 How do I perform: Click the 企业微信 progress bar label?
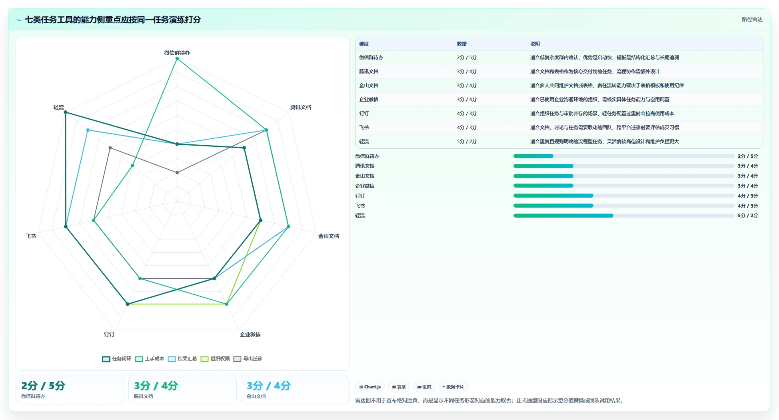point(365,186)
